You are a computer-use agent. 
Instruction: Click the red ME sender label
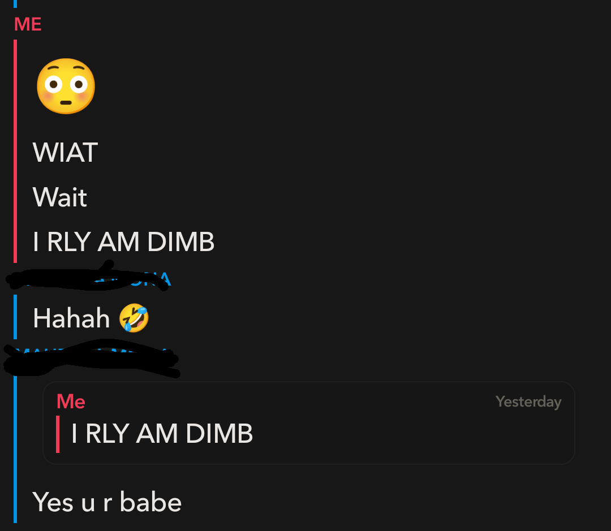coord(28,24)
